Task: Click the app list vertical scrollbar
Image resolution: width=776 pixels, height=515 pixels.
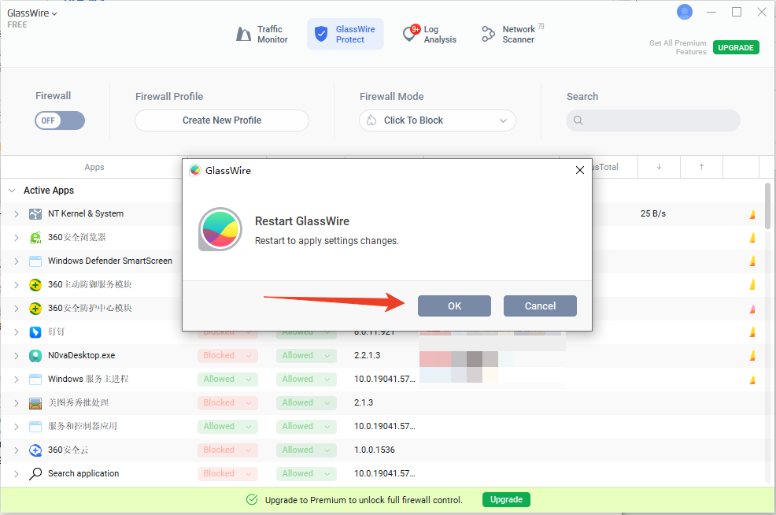Action: pos(767,205)
